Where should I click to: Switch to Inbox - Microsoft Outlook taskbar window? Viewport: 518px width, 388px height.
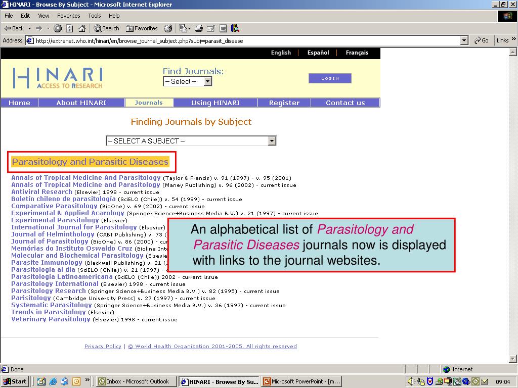[x=137, y=382]
